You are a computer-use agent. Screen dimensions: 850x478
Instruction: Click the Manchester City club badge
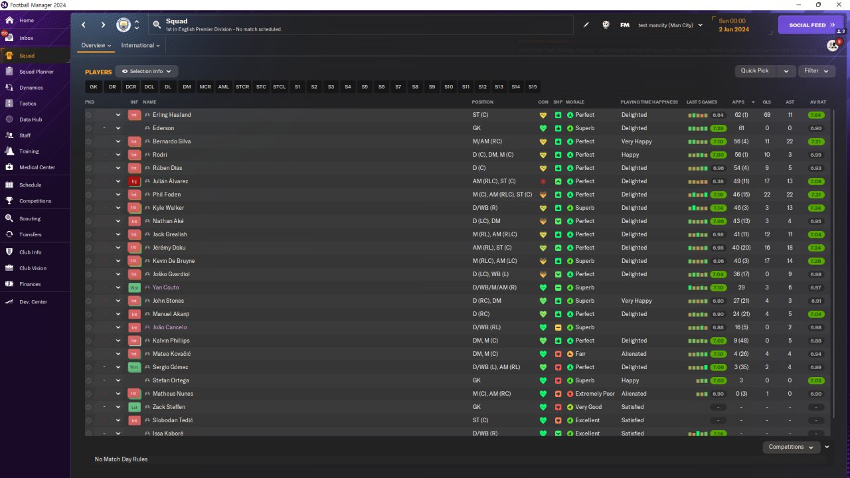click(124, 25)
